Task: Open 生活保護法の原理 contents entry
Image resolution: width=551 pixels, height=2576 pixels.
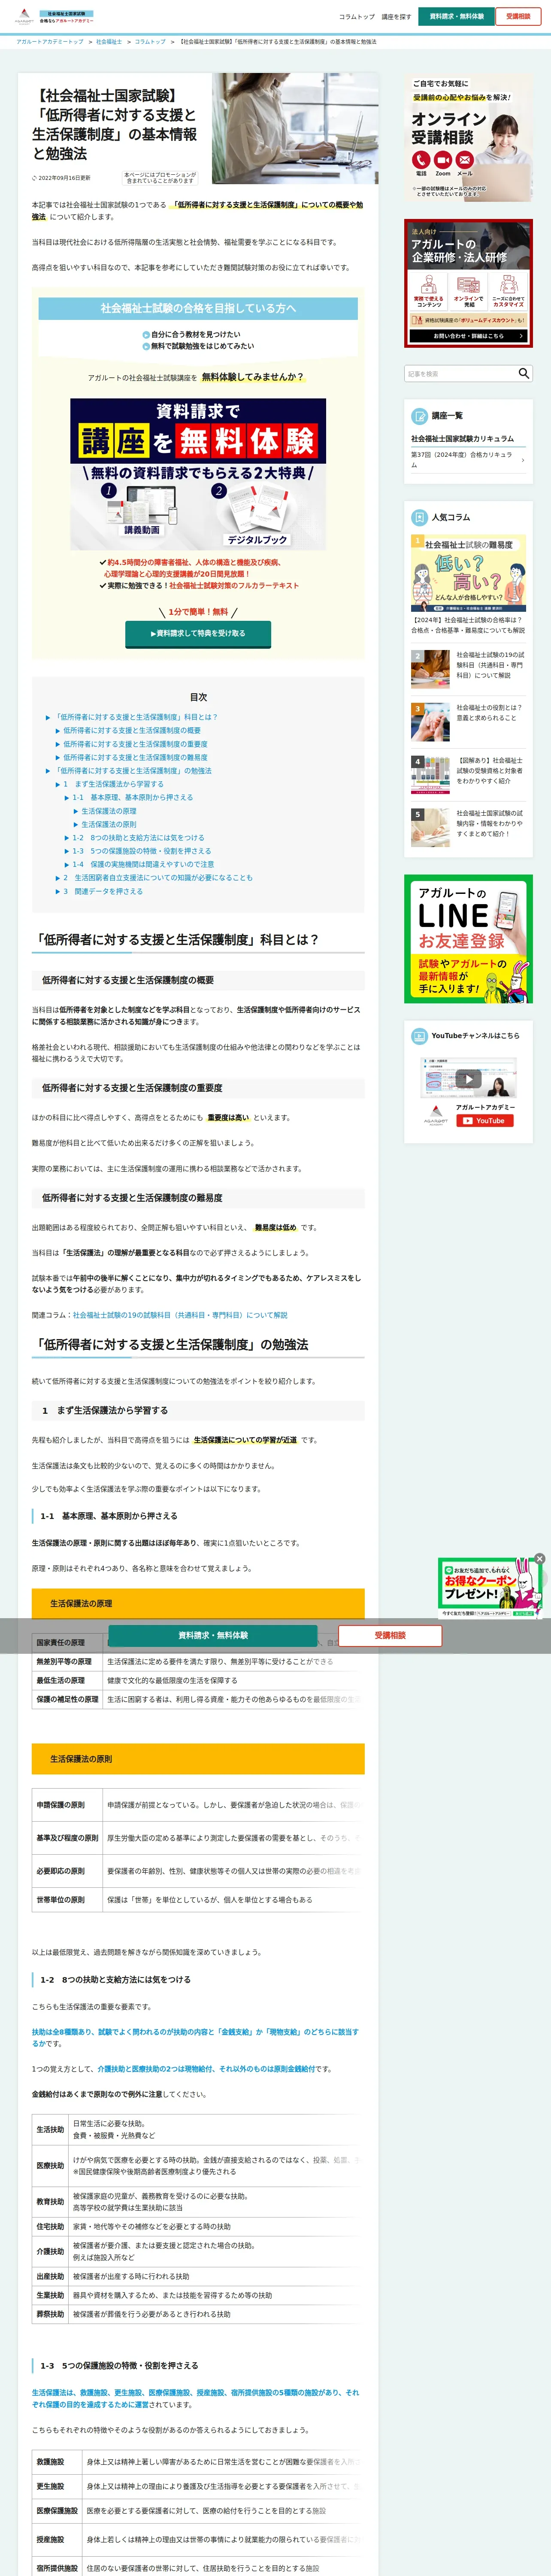Action: (x=109, y=811)
